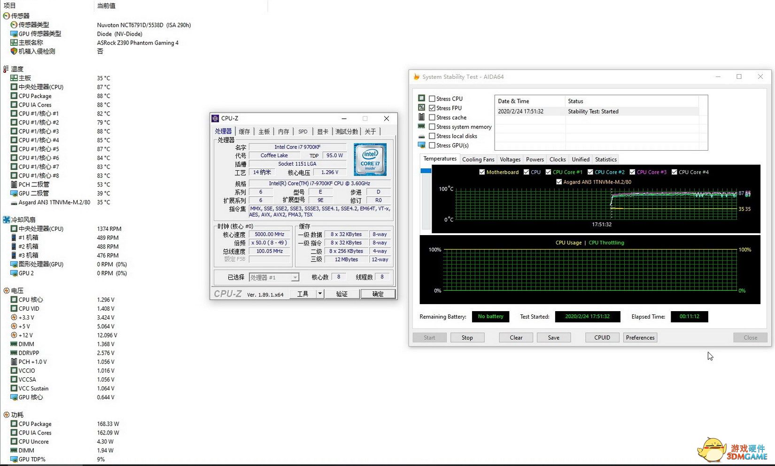Screen dimensions: 775x466
Task: Open the processor selection dropdown 处理器 #1
Action: (274, 277)
